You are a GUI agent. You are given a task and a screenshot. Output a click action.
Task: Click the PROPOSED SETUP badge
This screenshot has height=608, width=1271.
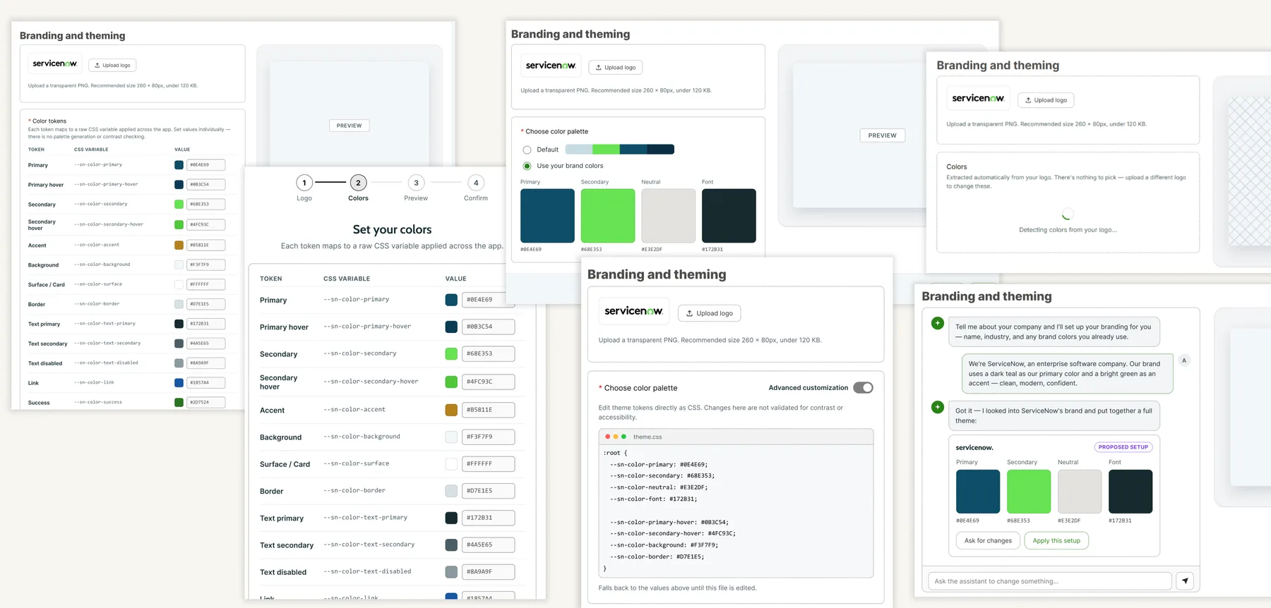click(1123, 447)
